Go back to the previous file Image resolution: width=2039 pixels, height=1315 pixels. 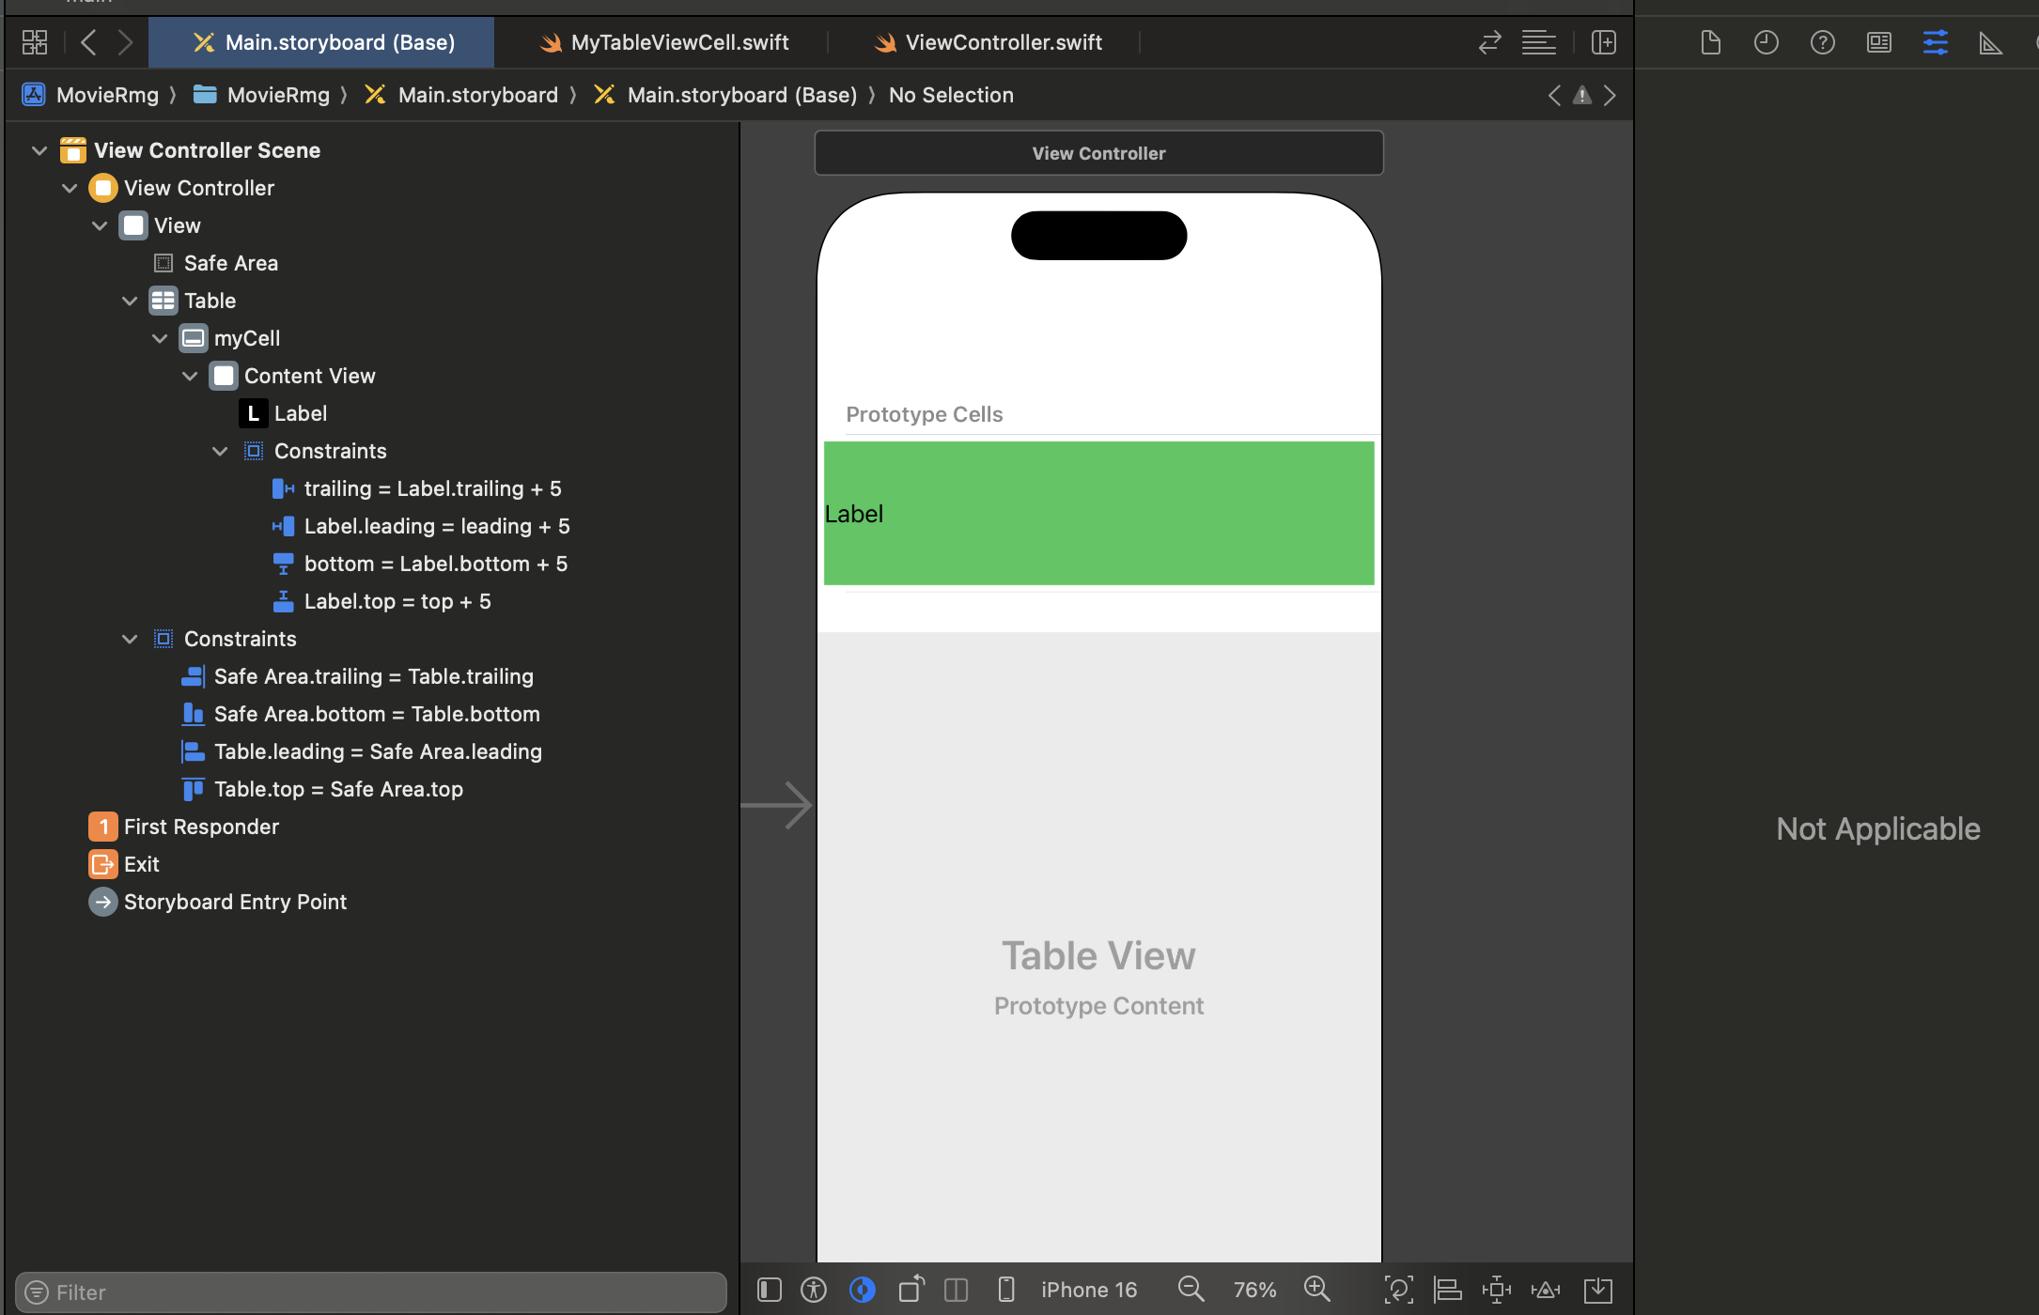(x=88, y=42)
